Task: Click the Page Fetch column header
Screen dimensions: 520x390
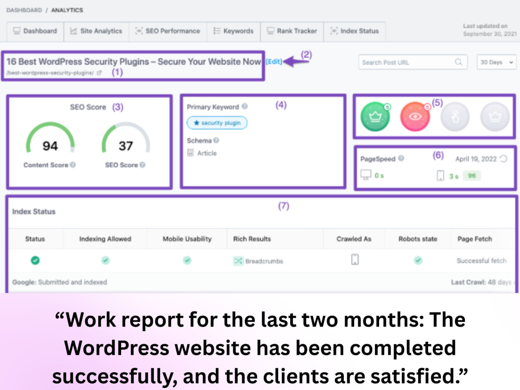Action: point(475,239)
